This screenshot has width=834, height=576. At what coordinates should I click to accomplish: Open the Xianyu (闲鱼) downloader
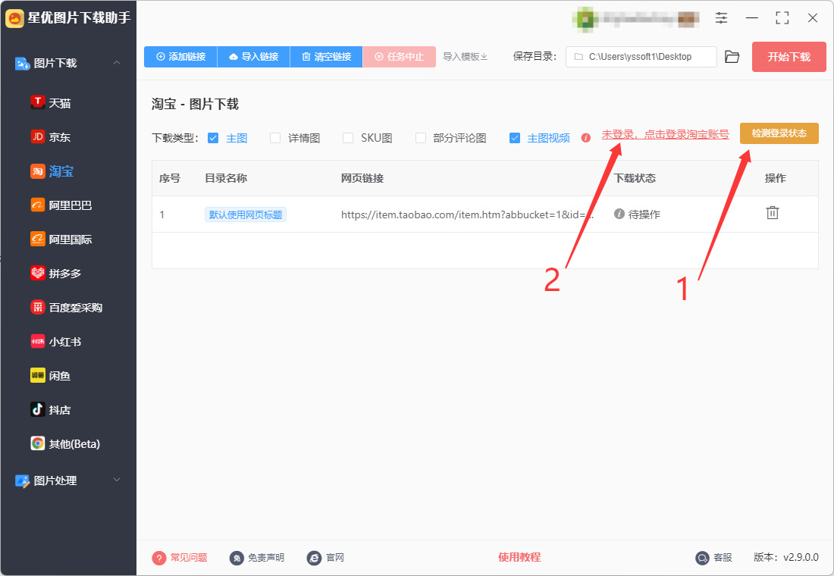51,375
